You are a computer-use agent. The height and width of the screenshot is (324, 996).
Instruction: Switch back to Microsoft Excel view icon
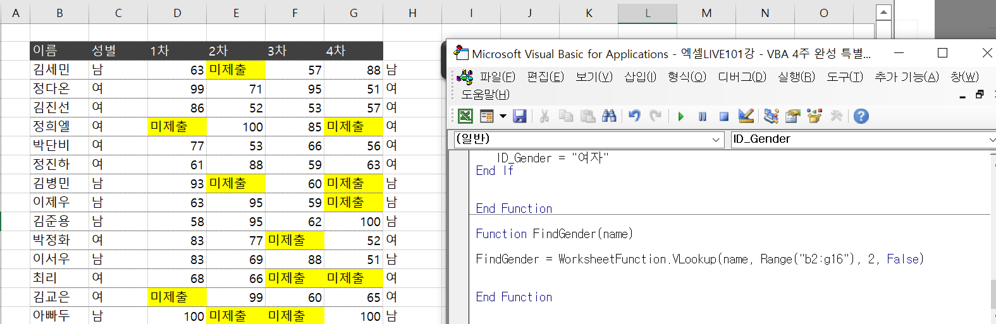point(465,116)
